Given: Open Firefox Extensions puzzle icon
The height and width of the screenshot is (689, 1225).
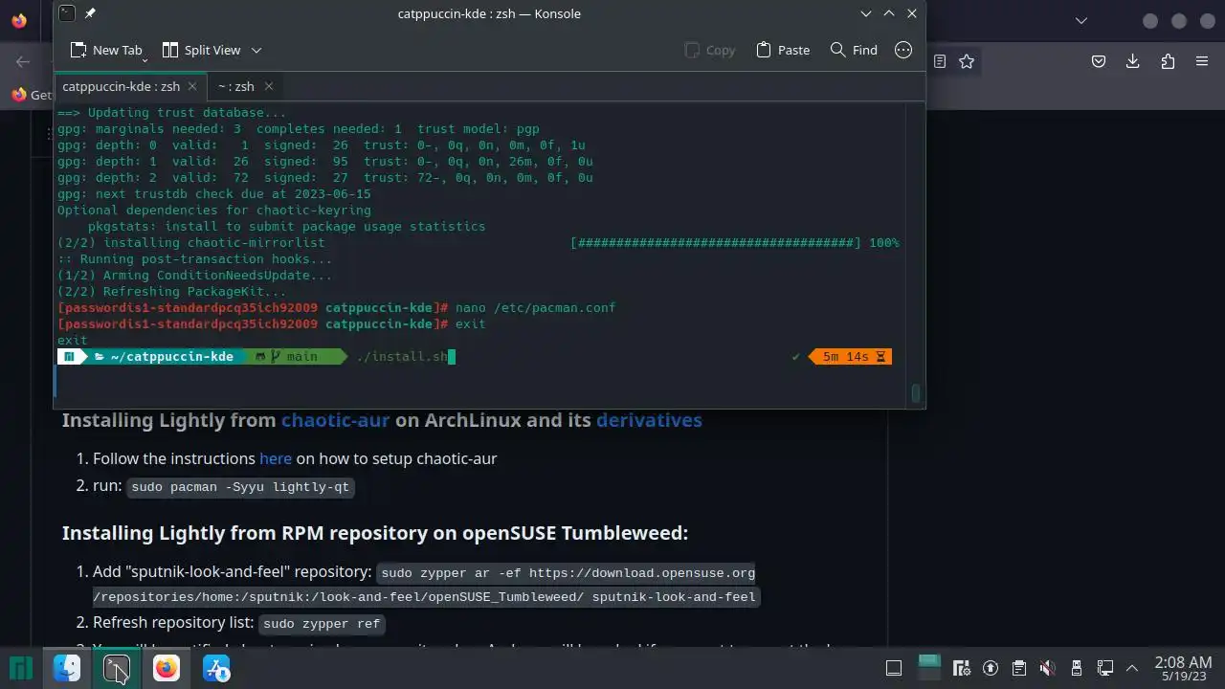Looking at the screenshot, I should [1168, 61].
